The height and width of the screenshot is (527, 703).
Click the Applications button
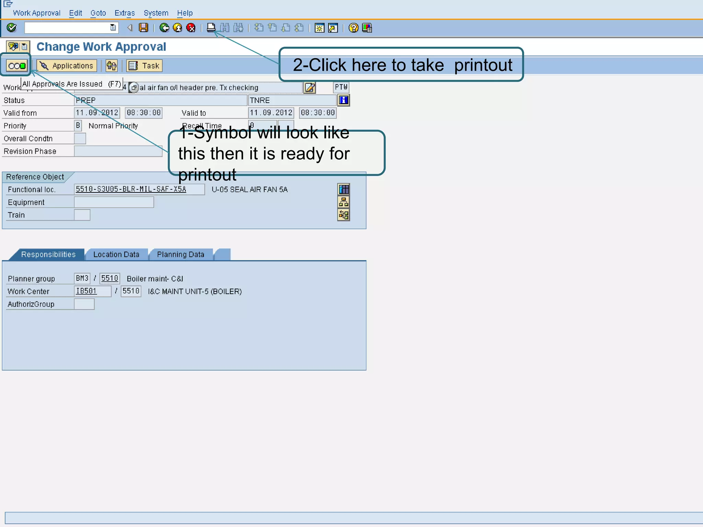pos(67,66)
